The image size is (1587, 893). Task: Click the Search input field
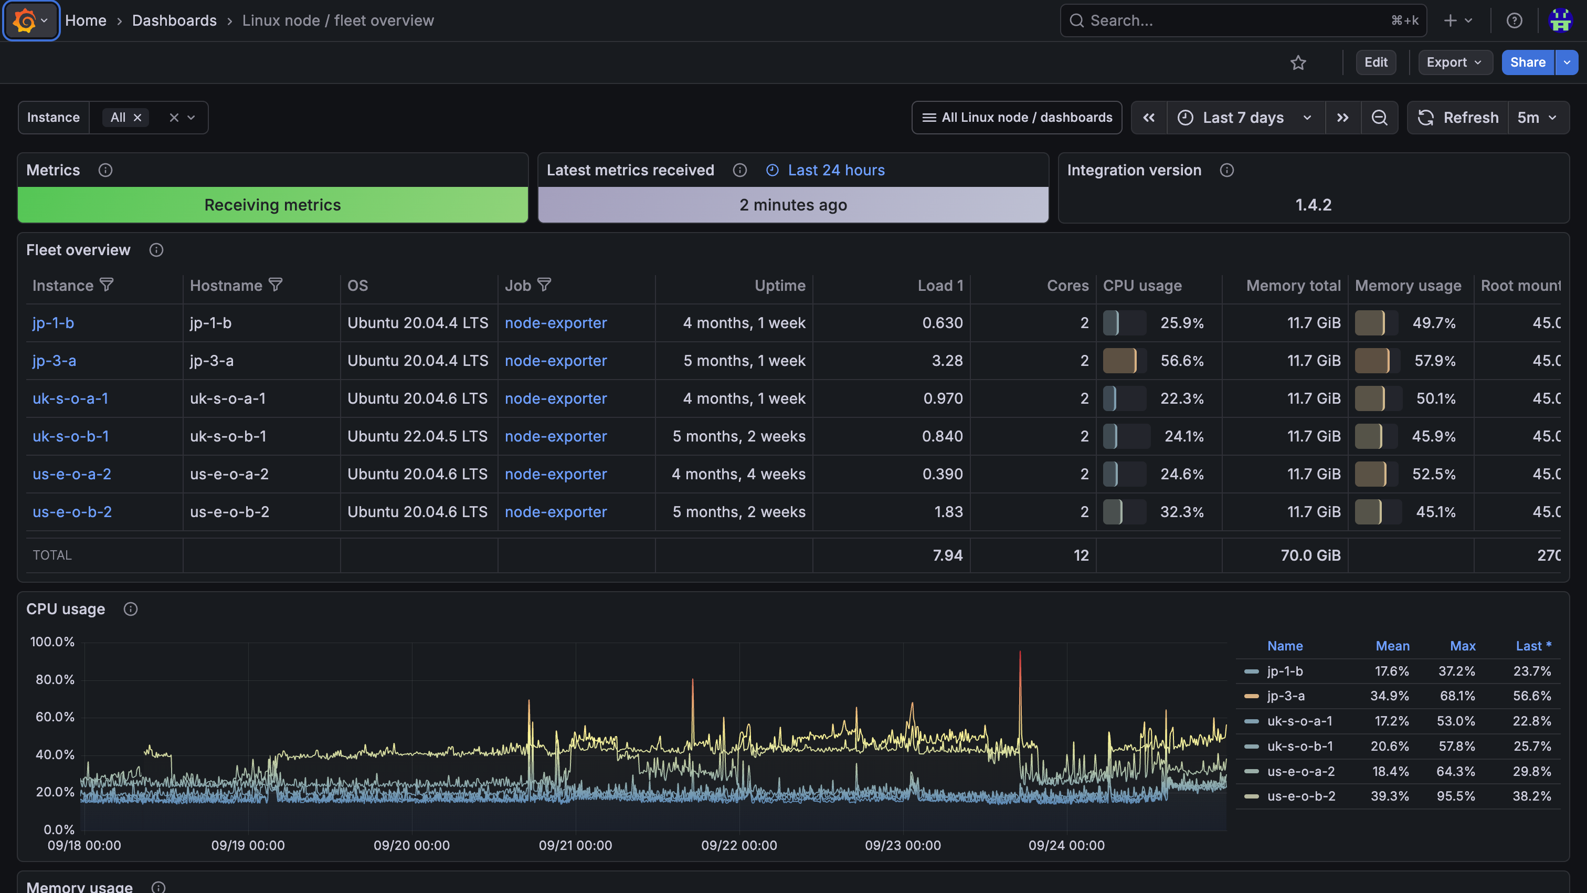click(x=1243, y=21)
